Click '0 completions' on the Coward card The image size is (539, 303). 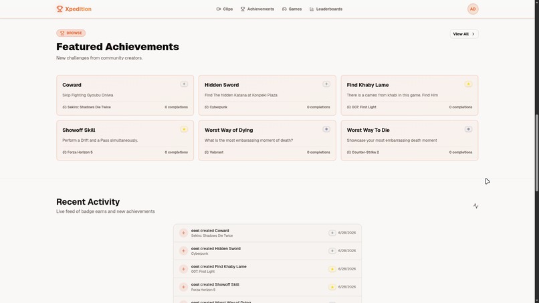tap(176, 107)
